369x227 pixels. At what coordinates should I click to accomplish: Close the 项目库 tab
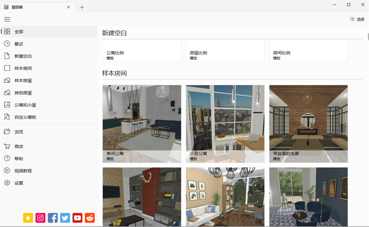69,7
